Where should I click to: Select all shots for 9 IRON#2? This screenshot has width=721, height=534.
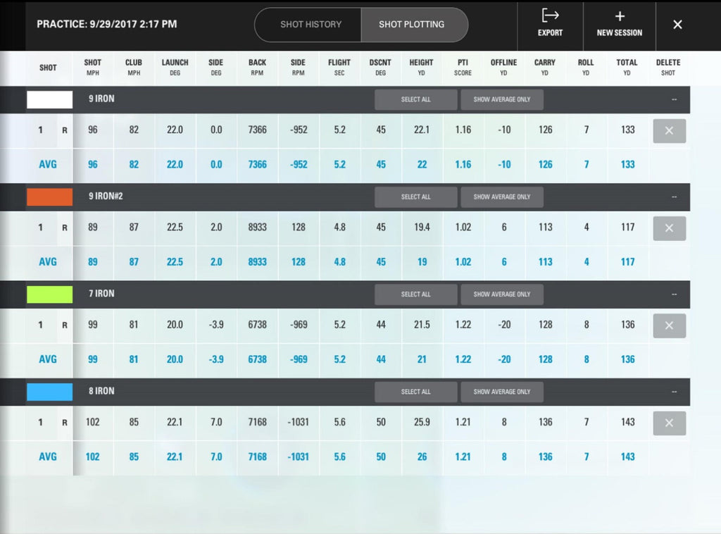pyautogui.click(x=415, y=197)
